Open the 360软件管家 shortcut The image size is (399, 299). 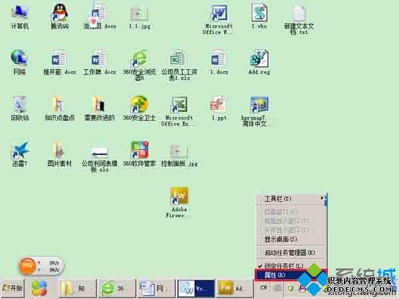pos(139,151)
